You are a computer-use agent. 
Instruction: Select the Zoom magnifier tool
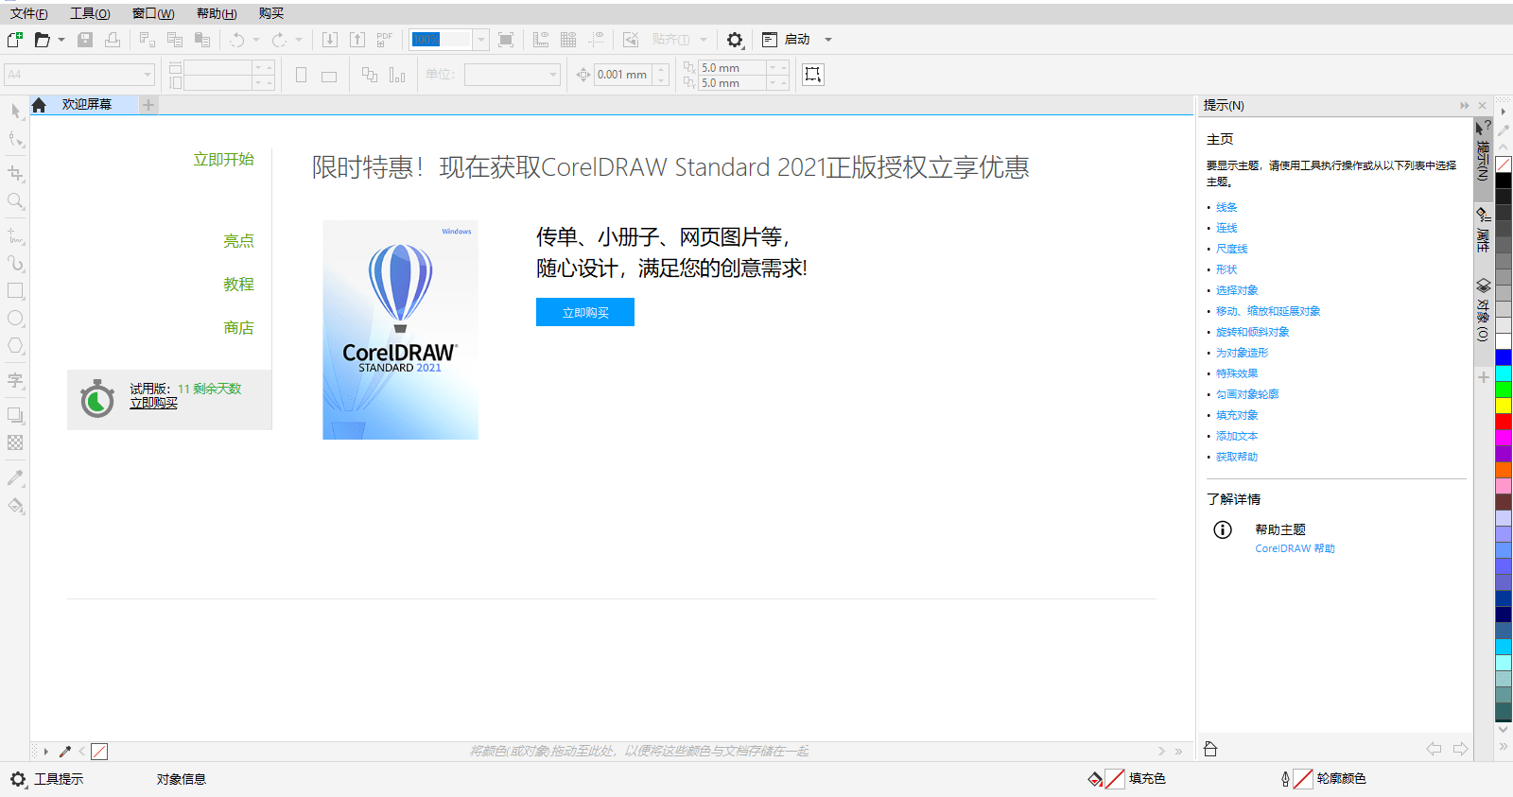coord(15,201)
